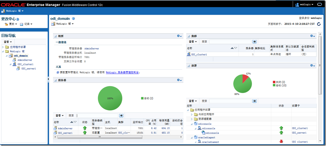Select ODI_server1 in navigation tree
Viewport: 326px width, 146px height.
pyautogui.click(x=29, y=68)
